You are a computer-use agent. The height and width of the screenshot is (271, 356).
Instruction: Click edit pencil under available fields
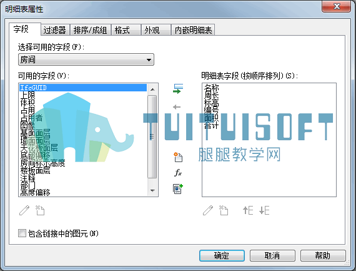pyautogui.click(x=24, y=210)
